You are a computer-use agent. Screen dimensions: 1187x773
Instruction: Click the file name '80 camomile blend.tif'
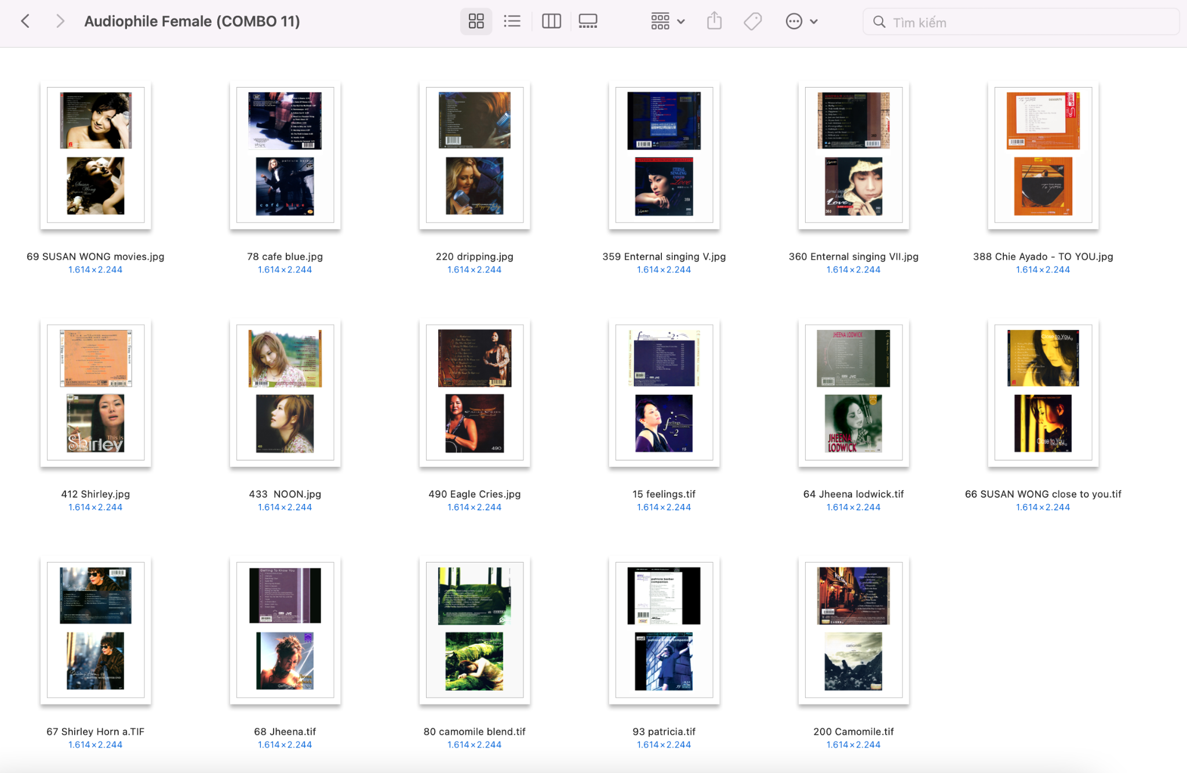[475, 732]
